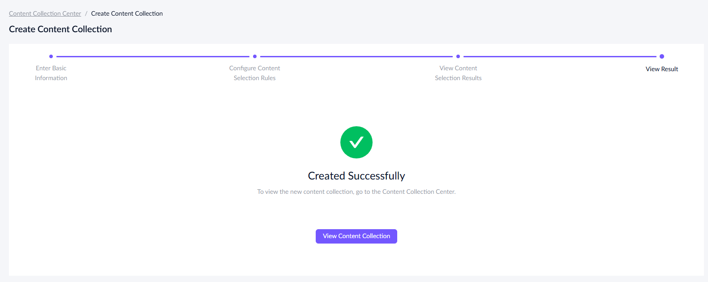708x282 pixels.
Task: Select the Enter Basic Information step dot
Action: pyautogui.click(x=51, y=56)
